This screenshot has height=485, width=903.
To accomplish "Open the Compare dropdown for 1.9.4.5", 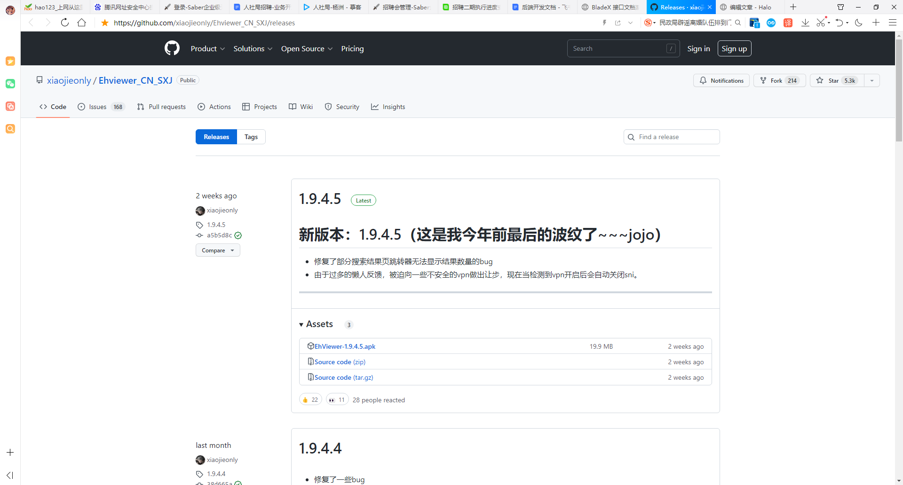I will click(218, 250).
